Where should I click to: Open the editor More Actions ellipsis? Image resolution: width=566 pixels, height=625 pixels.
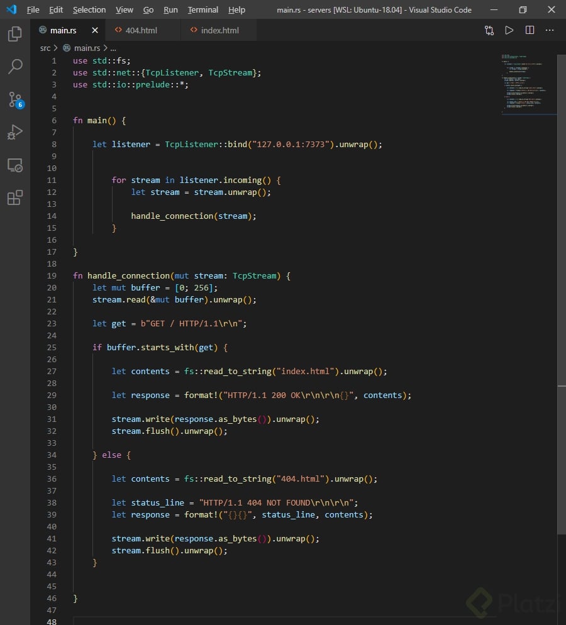[550, 30]
